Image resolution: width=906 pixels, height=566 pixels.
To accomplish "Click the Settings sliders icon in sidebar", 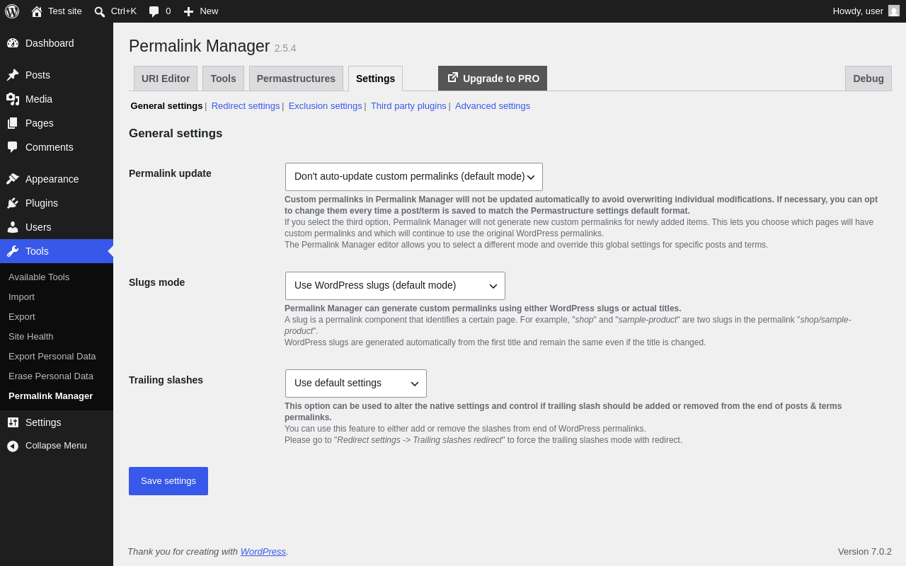I will pos(13,422).
